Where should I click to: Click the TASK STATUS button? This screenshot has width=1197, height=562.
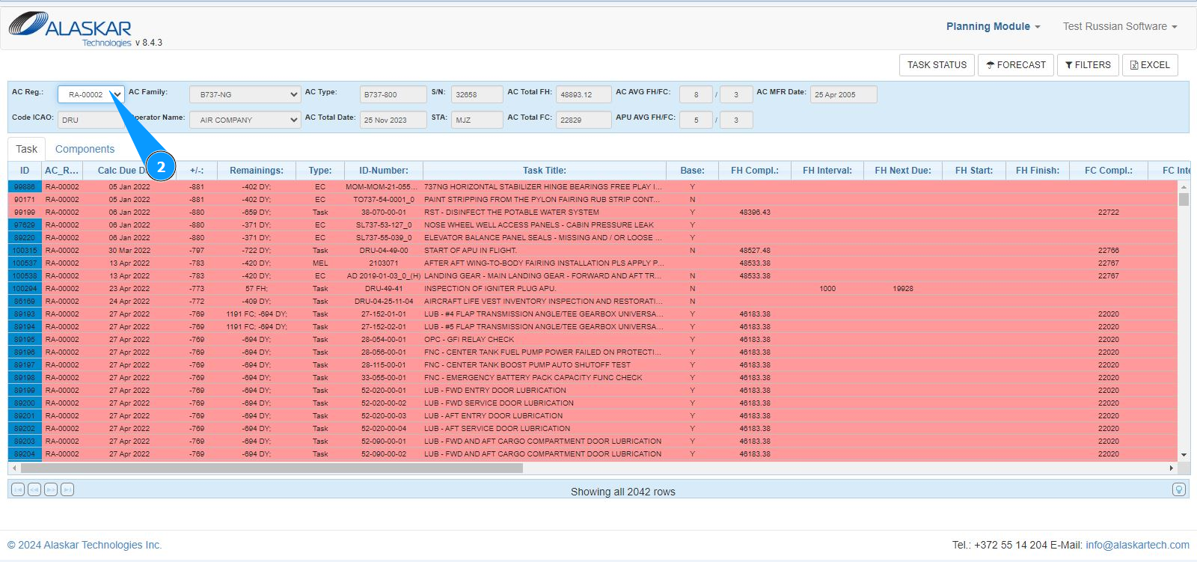click(937, 65)
